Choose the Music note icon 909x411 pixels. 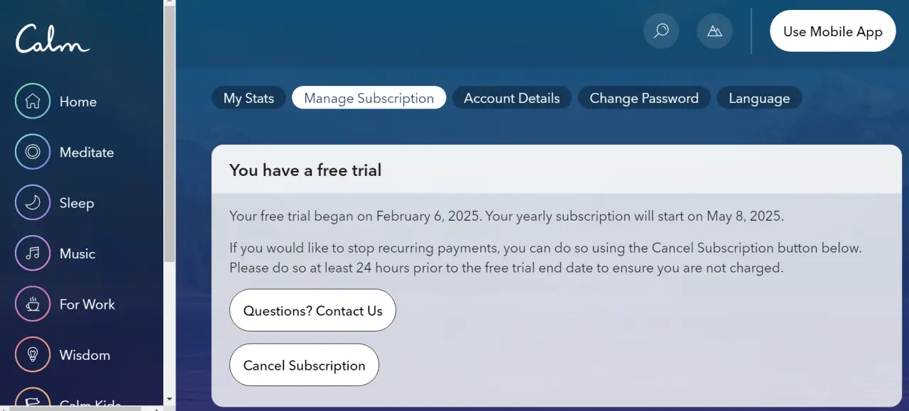click(x=33, y=253)
